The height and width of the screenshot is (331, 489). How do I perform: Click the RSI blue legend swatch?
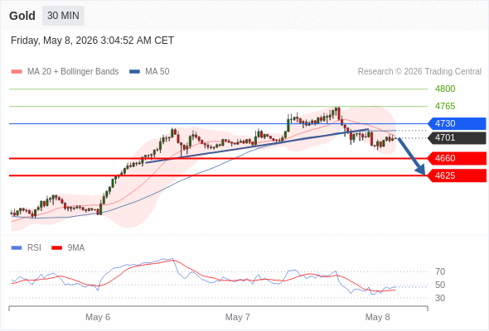pyautogui.click(x=17, y=248)
